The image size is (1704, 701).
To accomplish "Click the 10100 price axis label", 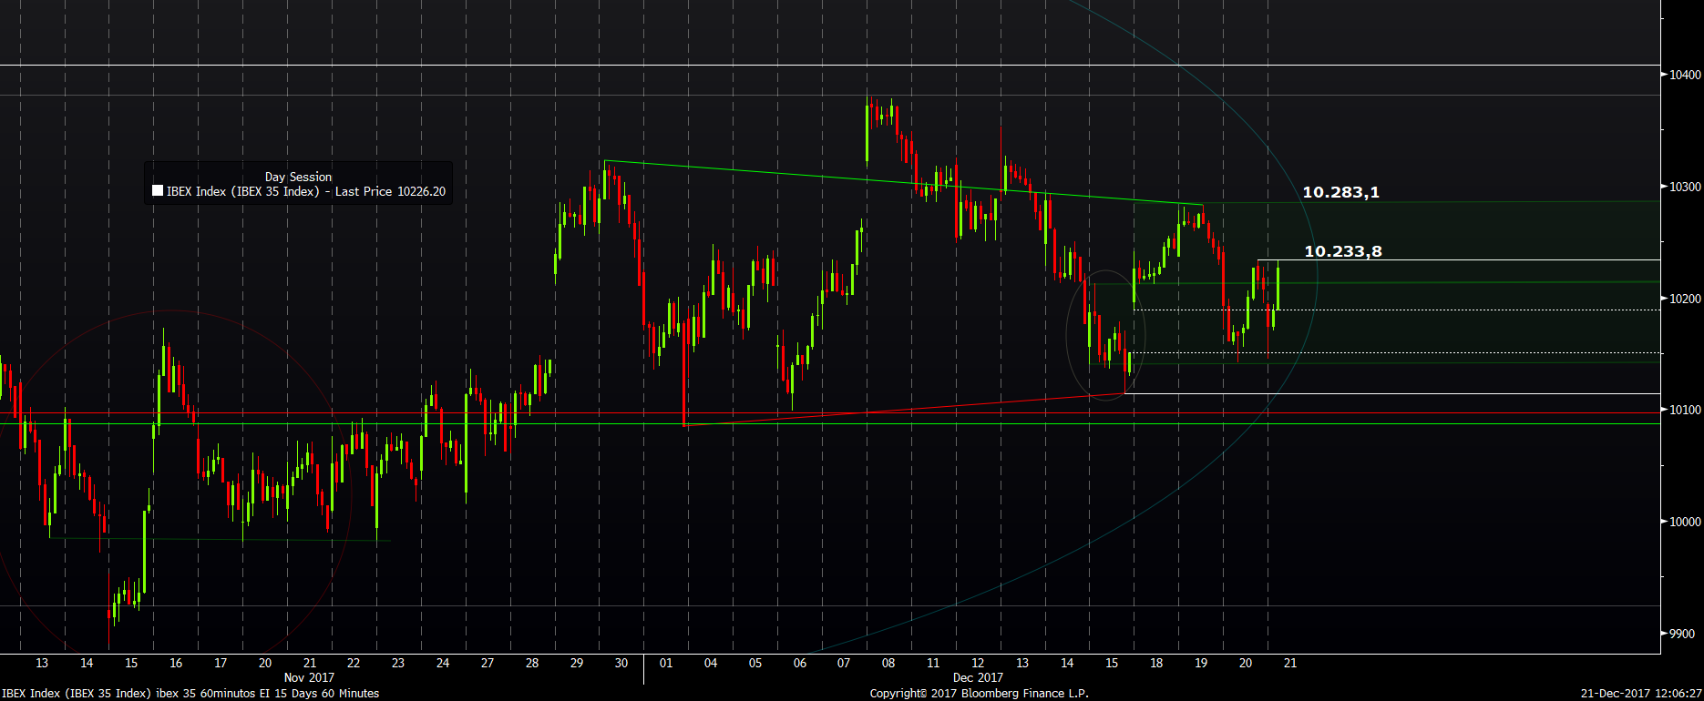I will pos(1685,410).
